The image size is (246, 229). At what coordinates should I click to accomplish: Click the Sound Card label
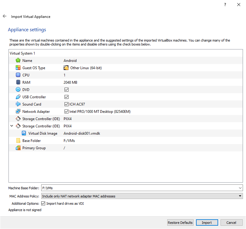coord(32,104)
